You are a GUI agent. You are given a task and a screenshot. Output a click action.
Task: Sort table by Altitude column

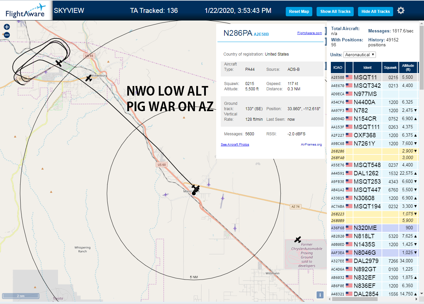408,67
